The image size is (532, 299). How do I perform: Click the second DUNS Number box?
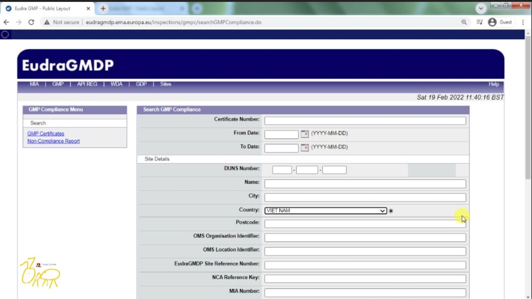(x=307, y=170)
